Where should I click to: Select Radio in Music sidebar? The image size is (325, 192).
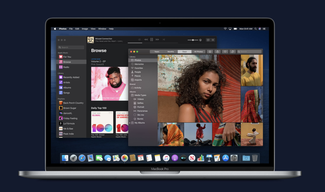[66, 67]
